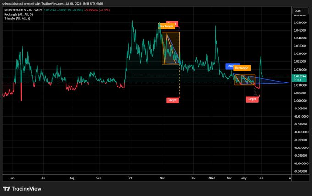Click the 0.040000 price axis label

(300, 38)
